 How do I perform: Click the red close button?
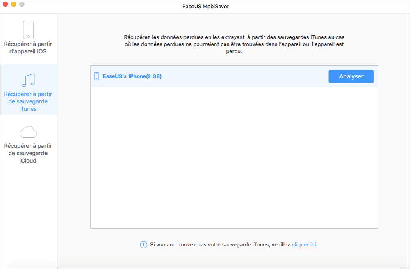click(x=5, y=5)
